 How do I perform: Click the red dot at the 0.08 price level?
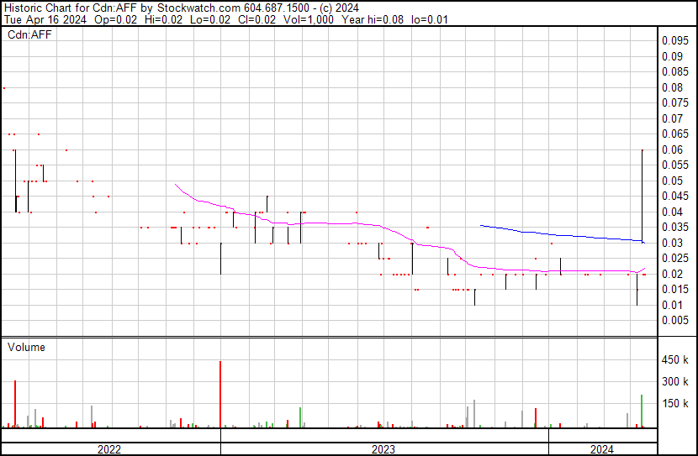[x=4, y=88]
